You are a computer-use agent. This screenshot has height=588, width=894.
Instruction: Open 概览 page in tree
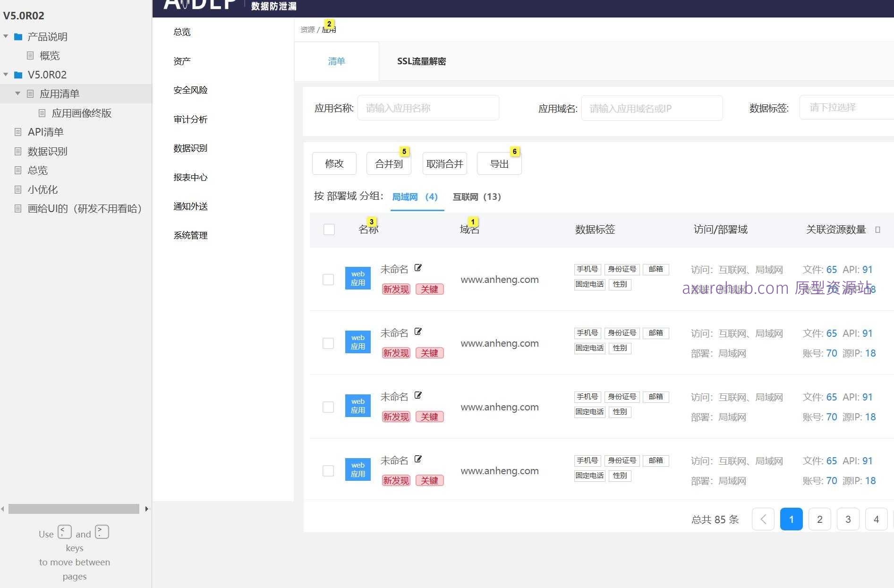click(x=50, y=56)
